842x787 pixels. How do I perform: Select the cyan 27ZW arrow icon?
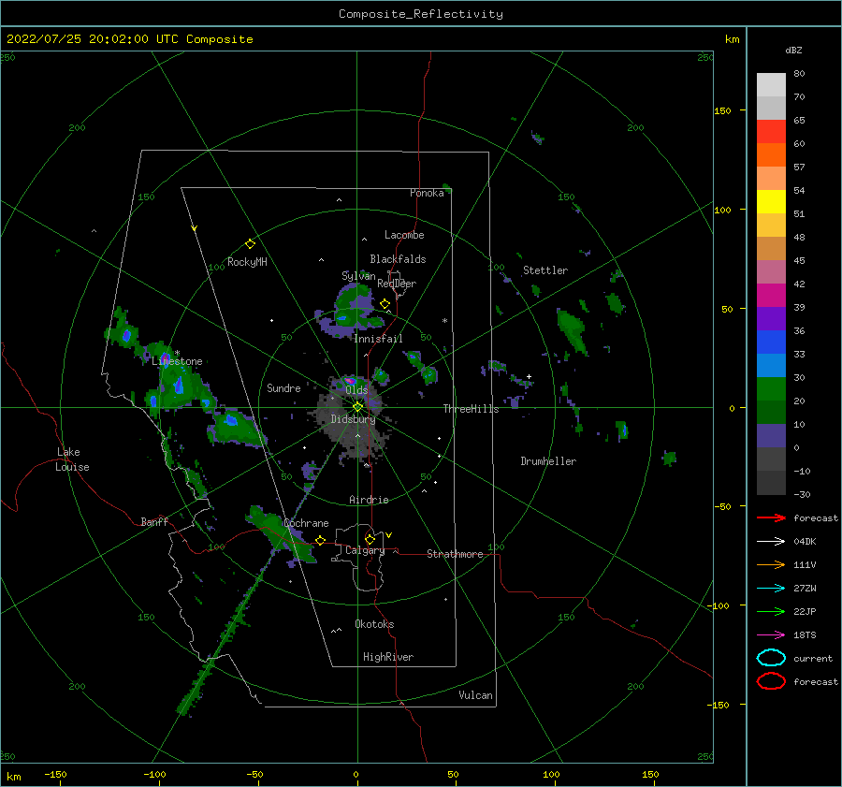pyautogui.click(x=771, y=589)
